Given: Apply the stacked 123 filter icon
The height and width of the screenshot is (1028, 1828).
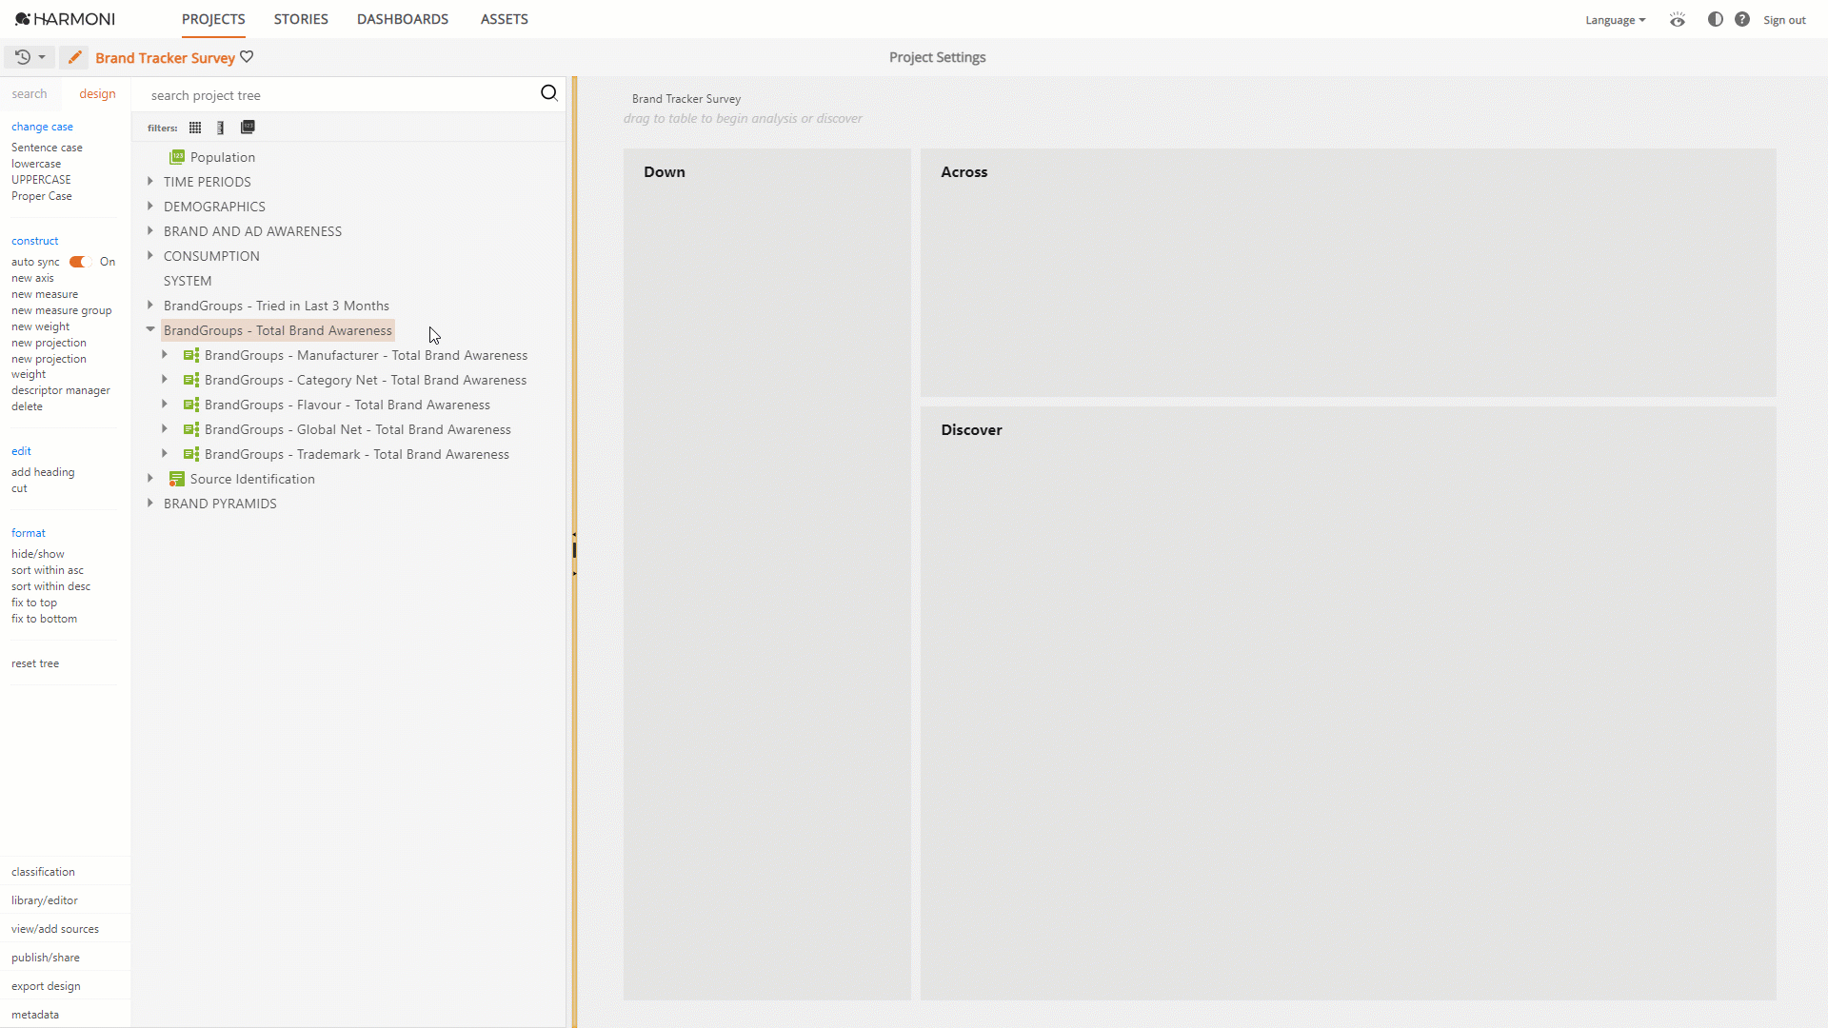Looking at the screenshot, I should pyautogui.click(x=248, y=127).
